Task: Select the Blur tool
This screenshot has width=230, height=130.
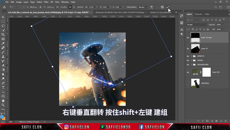Action: pos(3,74)
